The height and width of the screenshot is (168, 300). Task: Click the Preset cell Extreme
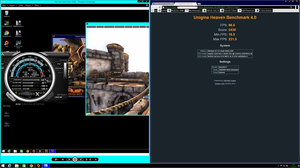point(228,72)
